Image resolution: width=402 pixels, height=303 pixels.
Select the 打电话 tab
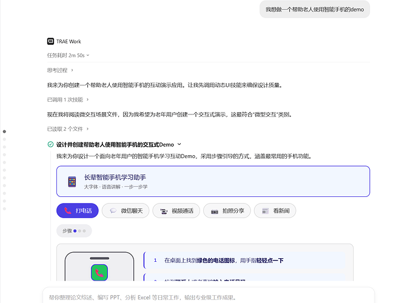(x=78, y=210)
